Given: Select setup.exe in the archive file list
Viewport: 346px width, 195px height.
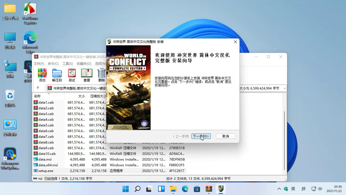Looking at the screenshot, I should click(x=46, y=171).
